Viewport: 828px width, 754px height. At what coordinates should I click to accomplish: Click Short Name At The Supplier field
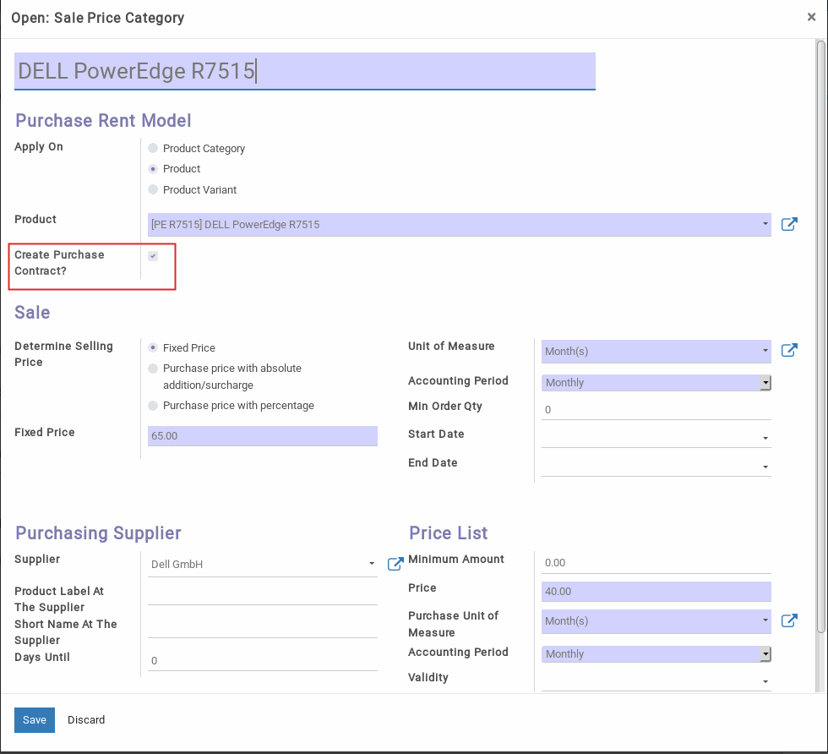tap(263, 628)
